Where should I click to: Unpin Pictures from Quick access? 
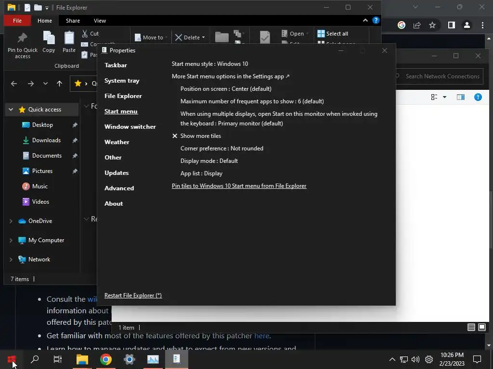[x=75, y=171]
